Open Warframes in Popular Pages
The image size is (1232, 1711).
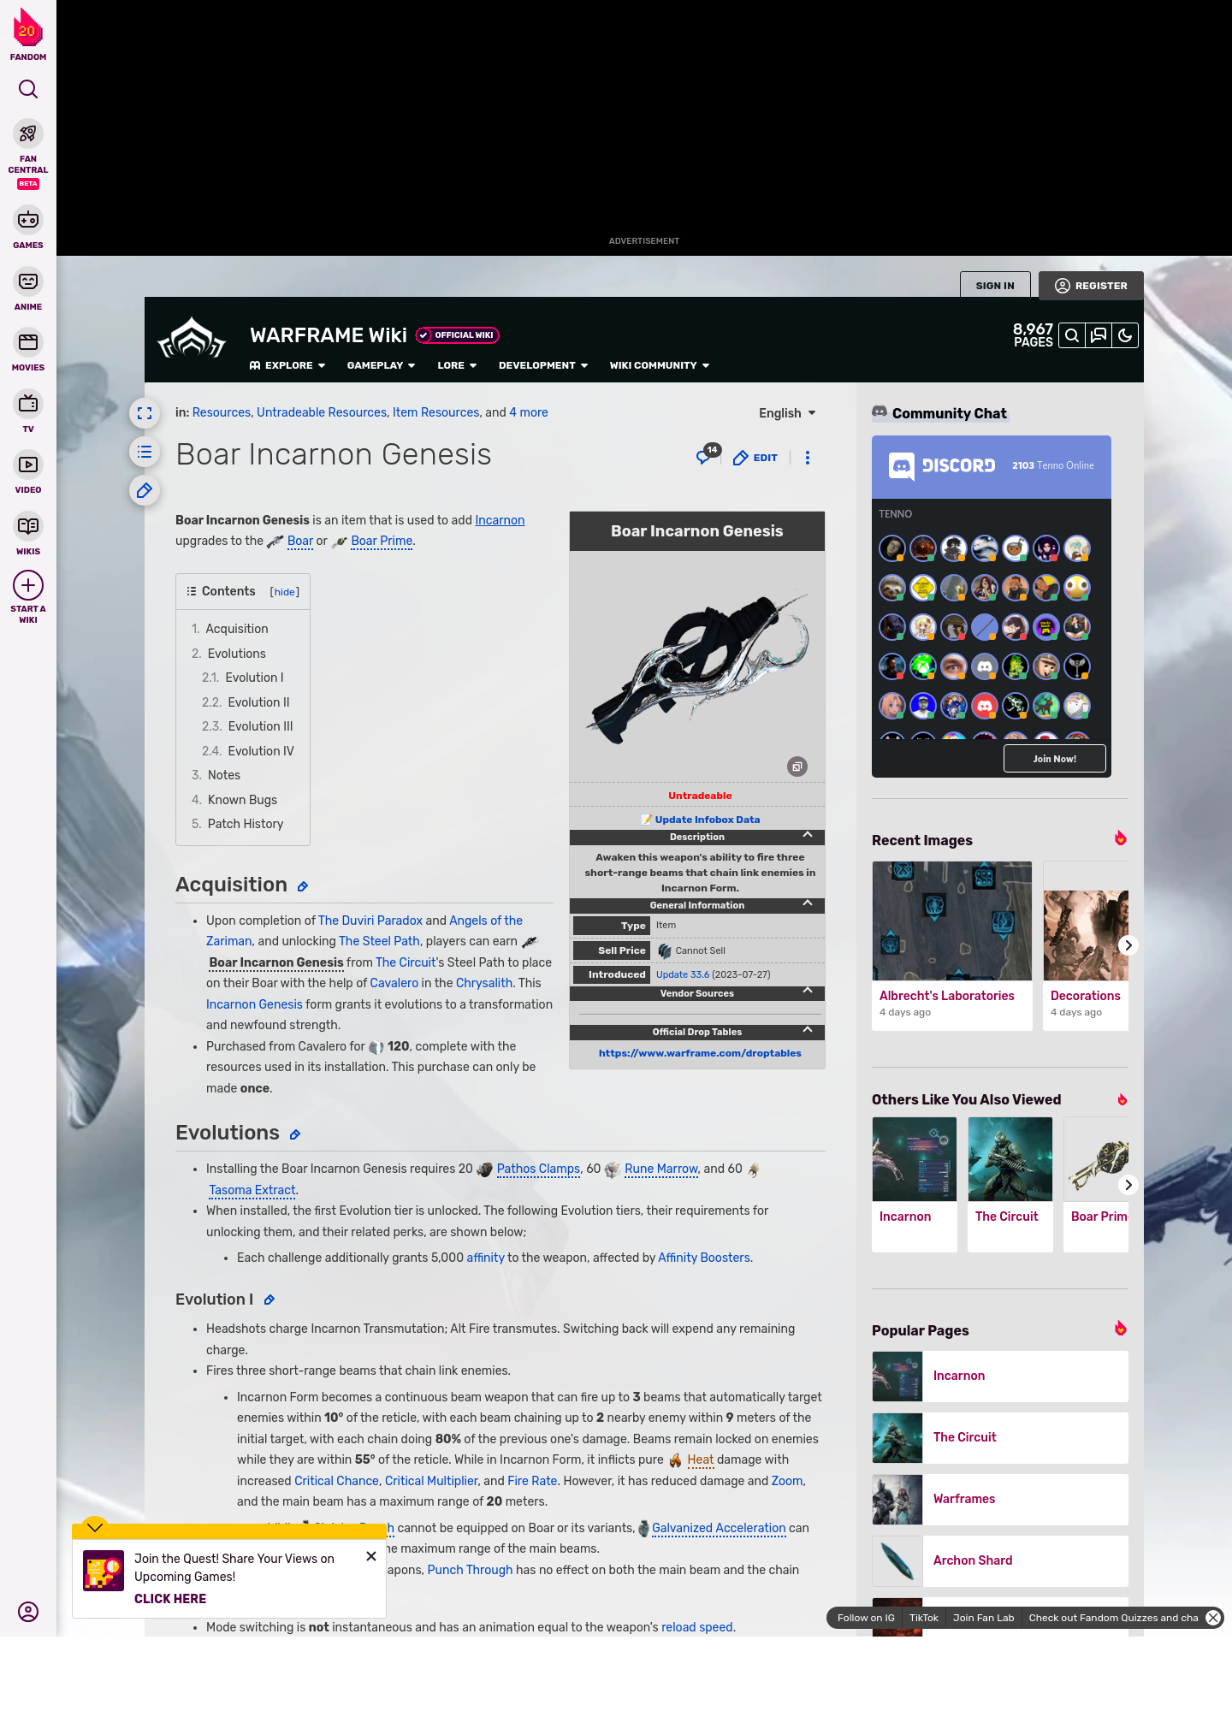tap(1000, 1499)
